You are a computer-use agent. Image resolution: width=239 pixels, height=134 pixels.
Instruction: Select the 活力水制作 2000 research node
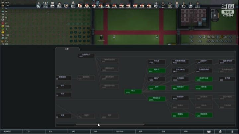(110, 78)
